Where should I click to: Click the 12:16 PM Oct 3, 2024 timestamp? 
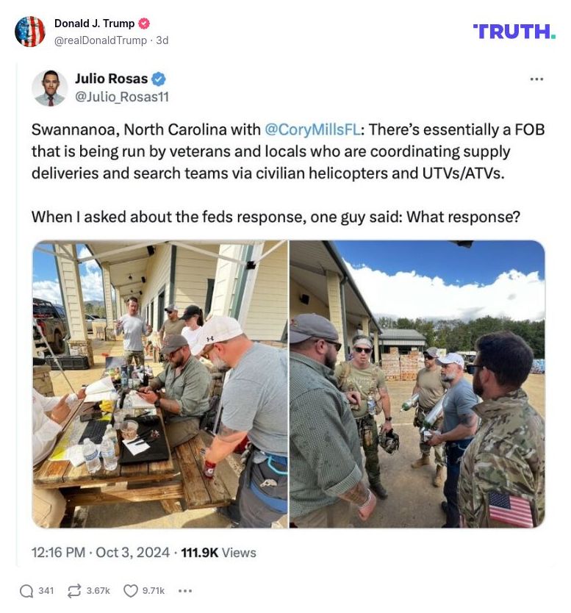[x=101, y=553]
